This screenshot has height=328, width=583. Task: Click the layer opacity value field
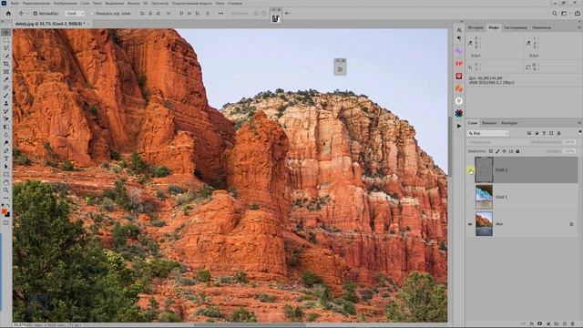coord(569,142)
